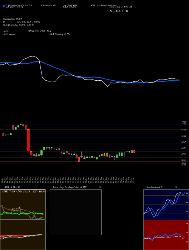
Task: Click the 'Stochastics: 88.01' reading
Action: point(12,19)
